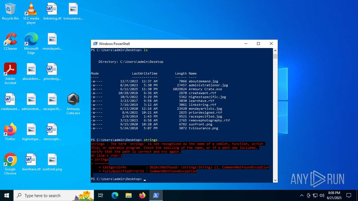
Task: Open network status tray icon
Action: pyautogui.click(x=315, y=195)
